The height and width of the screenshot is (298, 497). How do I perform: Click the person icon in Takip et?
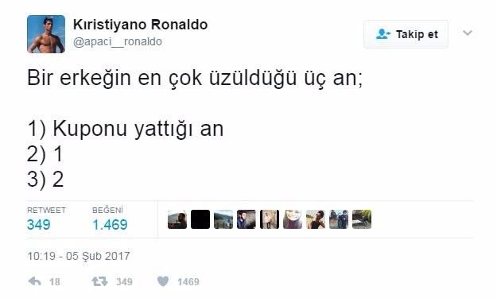[x=383, y=34]
